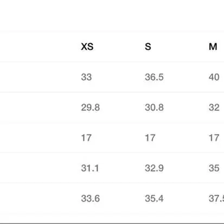
Task: Select the XS size column header
Action: point(87,47)
